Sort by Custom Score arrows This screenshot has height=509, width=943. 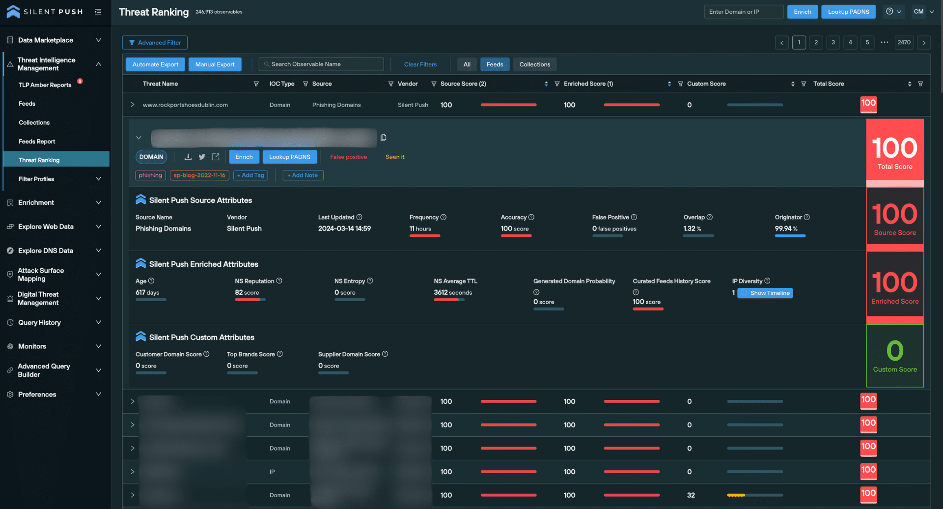pos(793,84)
